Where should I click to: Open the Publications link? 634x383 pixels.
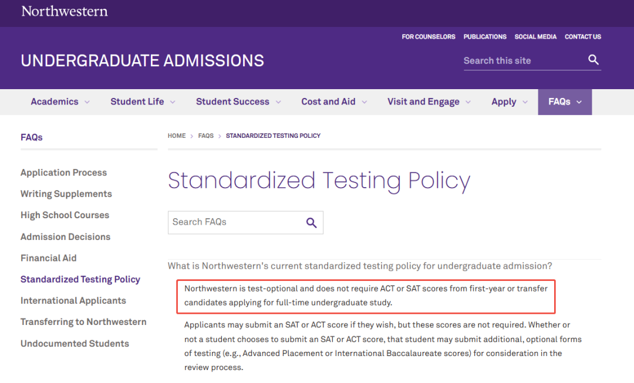pyautogui.click(x=485, y=37)
